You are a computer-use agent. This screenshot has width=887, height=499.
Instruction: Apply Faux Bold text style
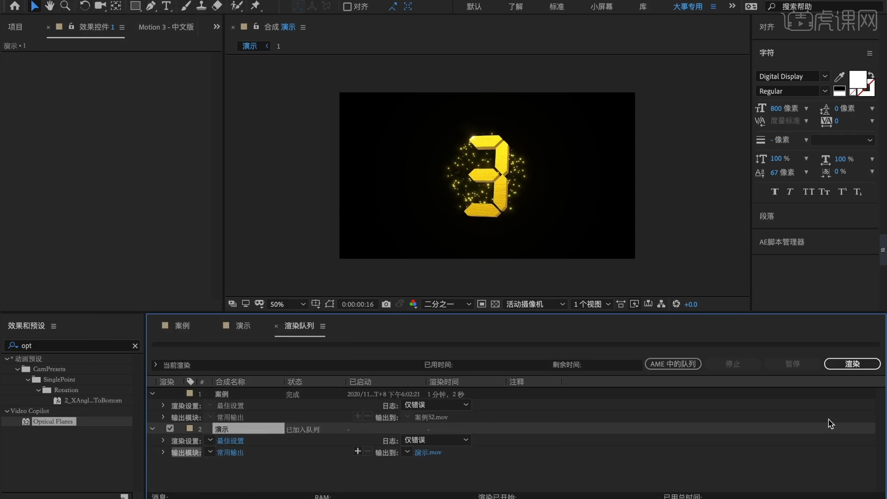coord(775,192)
